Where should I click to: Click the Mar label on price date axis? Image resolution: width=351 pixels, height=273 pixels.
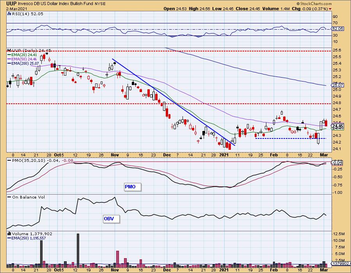(x=324, y=155)
